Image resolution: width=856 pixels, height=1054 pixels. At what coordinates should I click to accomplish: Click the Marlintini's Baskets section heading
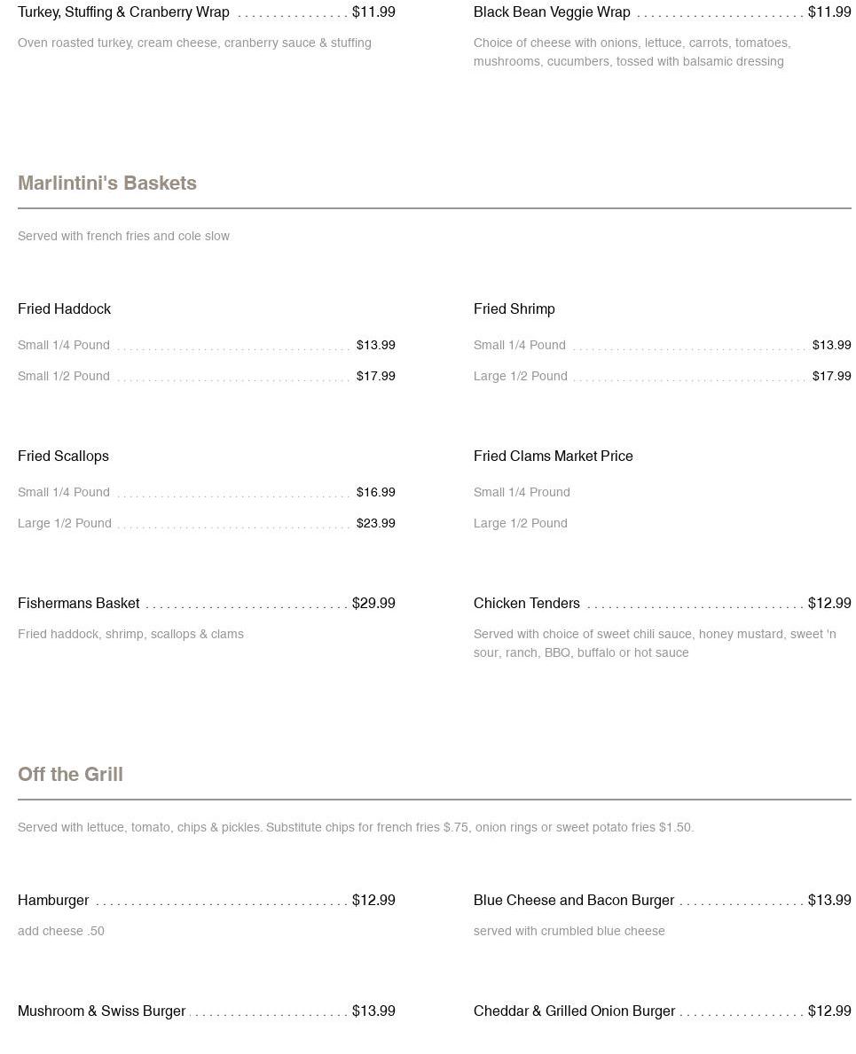click(x=107, y=183)
